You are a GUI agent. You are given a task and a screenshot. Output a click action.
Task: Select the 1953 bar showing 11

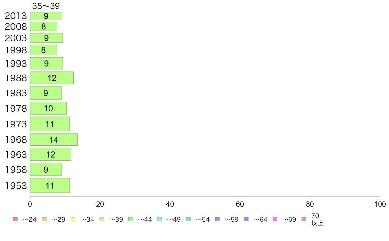click(x=50, y=185)
